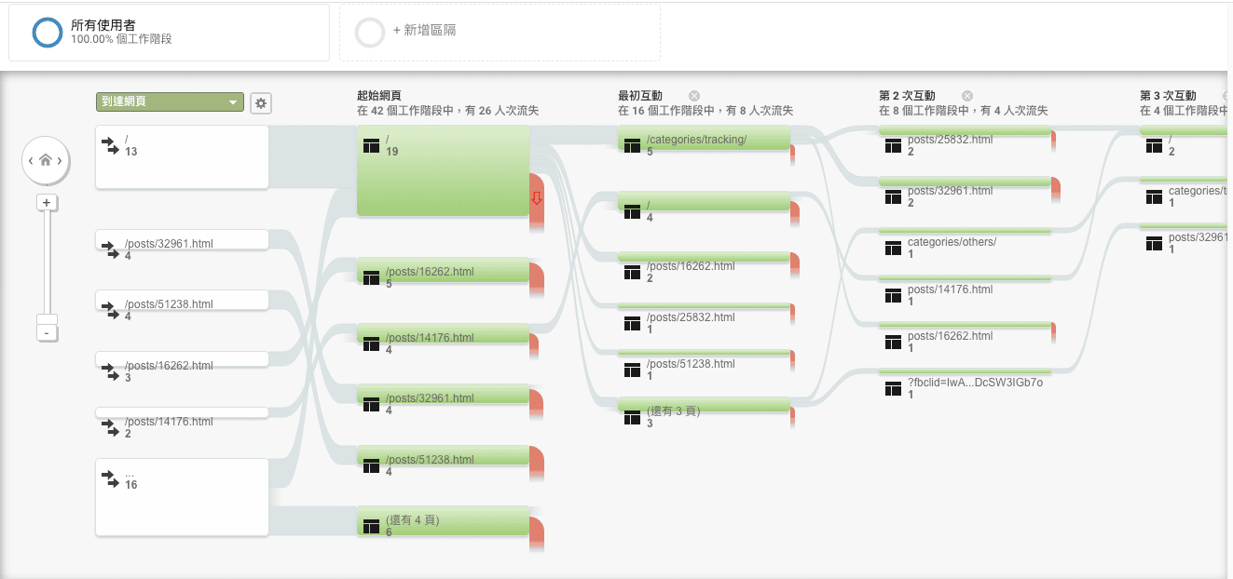Pan left using the navigation arrow
Viewport: 1233px width, 579px height.
click(31, 161)
